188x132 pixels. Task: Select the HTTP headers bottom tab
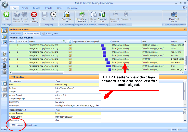[x=17, y=125]
